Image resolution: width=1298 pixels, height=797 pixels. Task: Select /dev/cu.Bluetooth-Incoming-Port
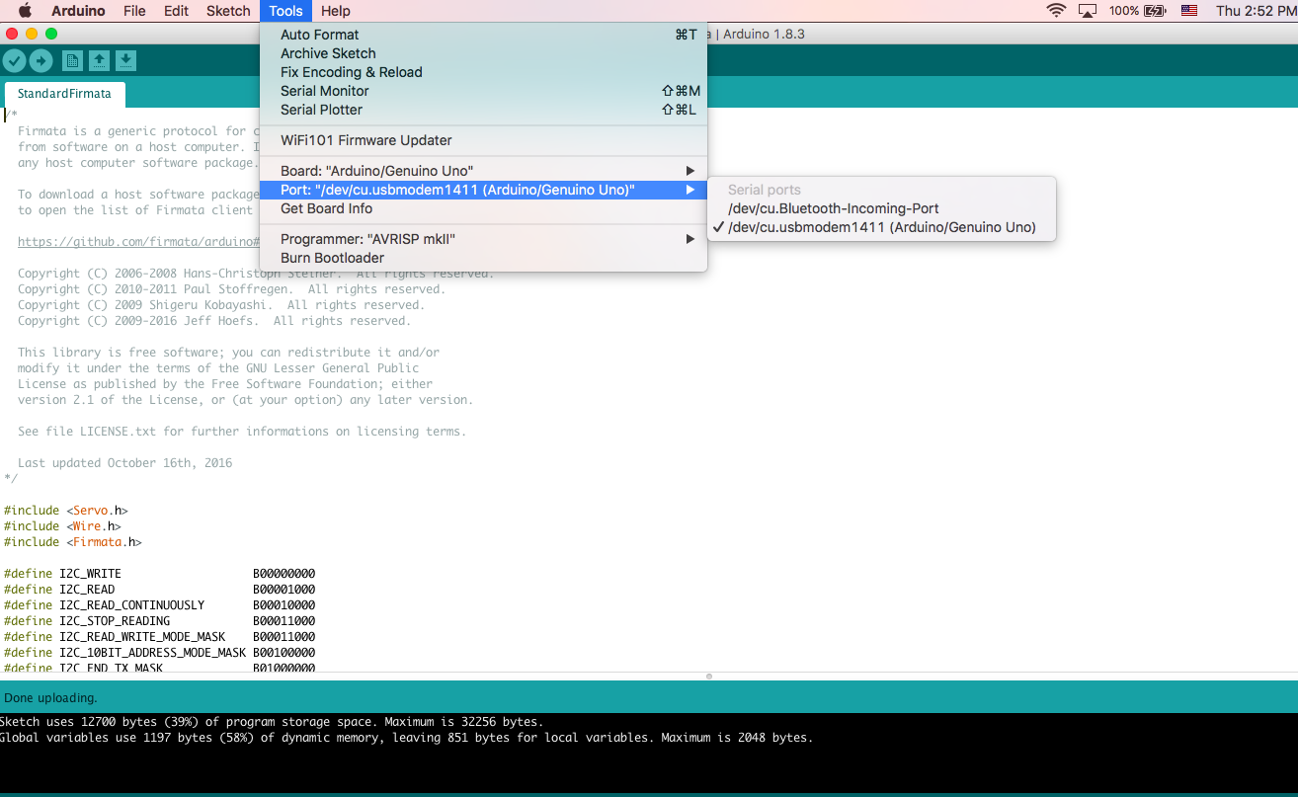[882, 208]
